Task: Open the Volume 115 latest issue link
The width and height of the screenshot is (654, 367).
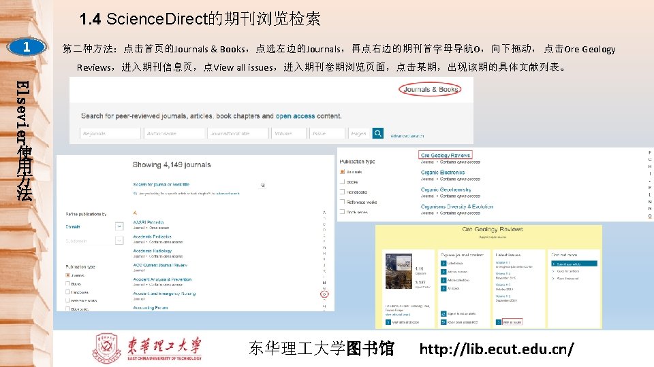Action: (503, 262)
